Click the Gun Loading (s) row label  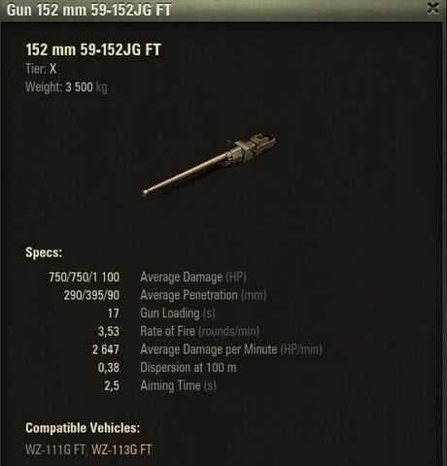tap(178, 314)
